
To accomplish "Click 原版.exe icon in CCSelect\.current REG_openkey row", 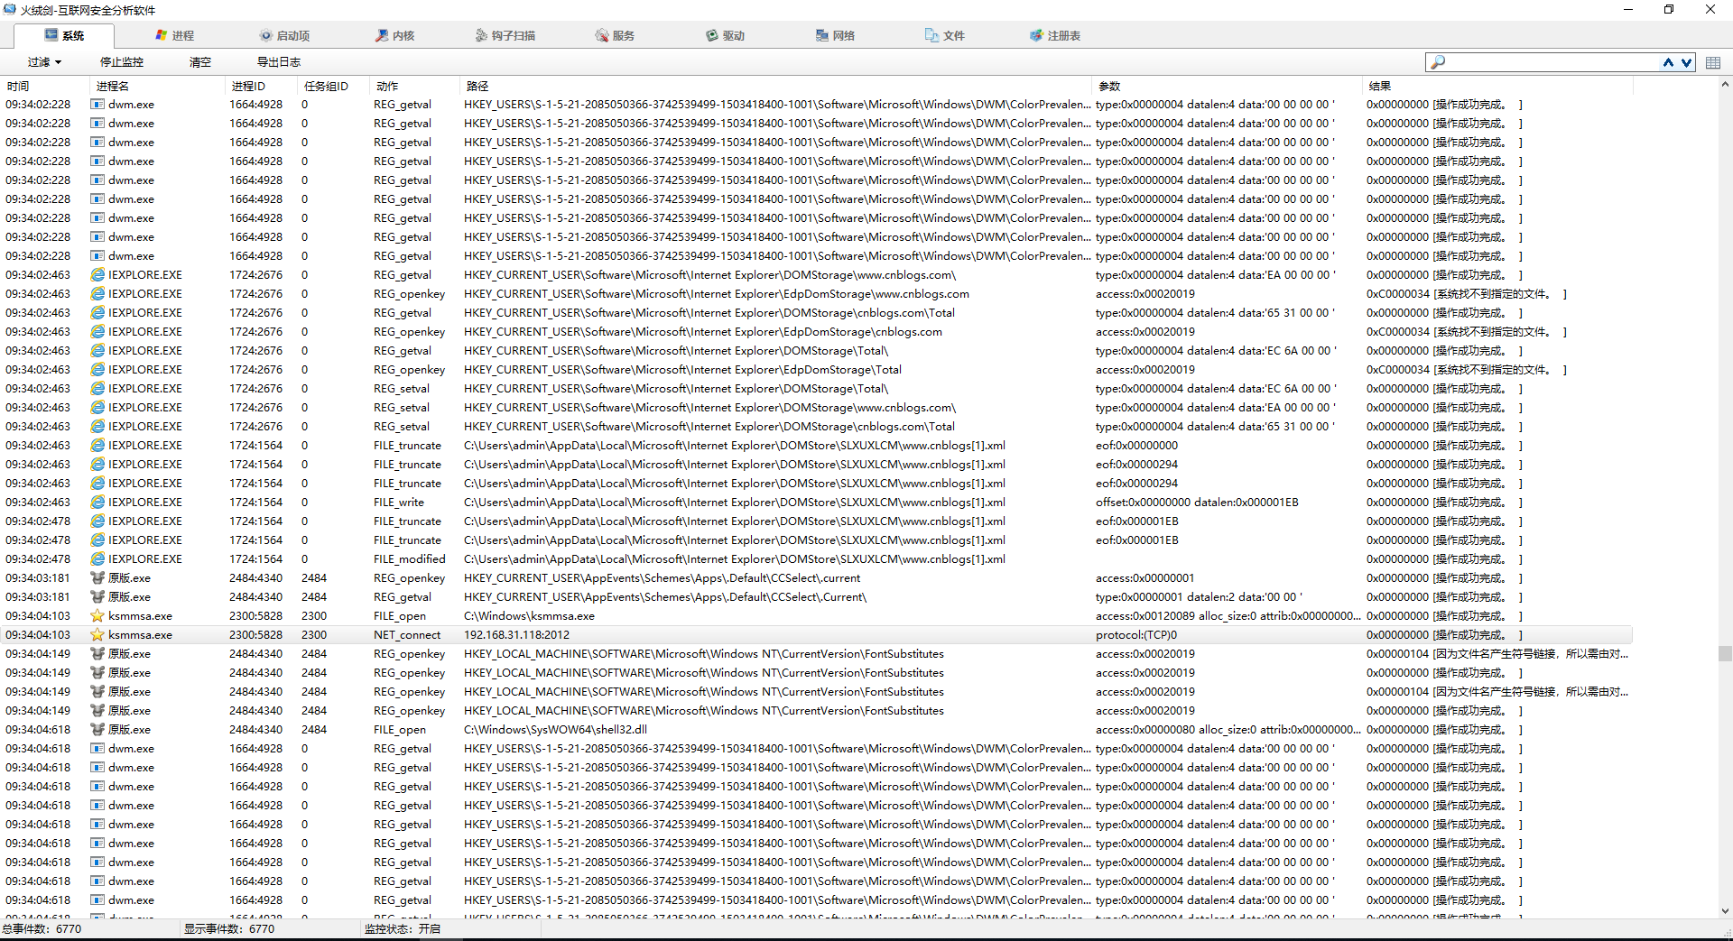I will pyautogui.click(x=97, y=578).
